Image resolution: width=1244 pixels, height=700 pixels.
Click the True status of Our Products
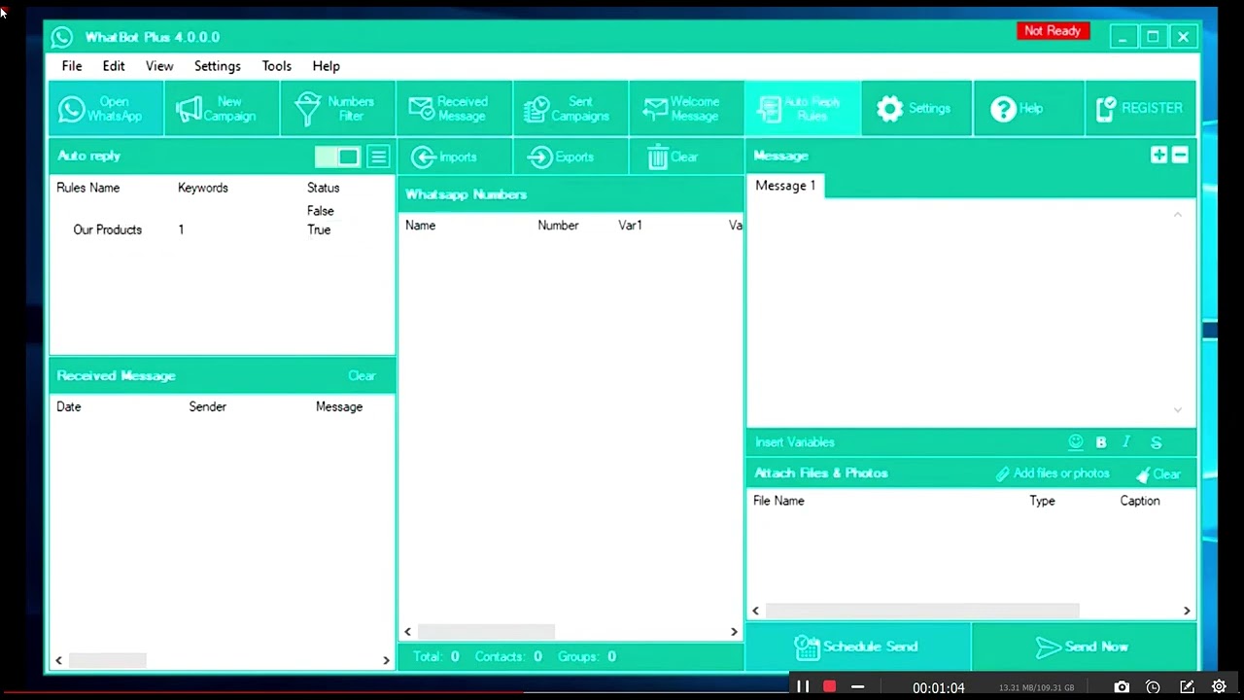[319, 229]
